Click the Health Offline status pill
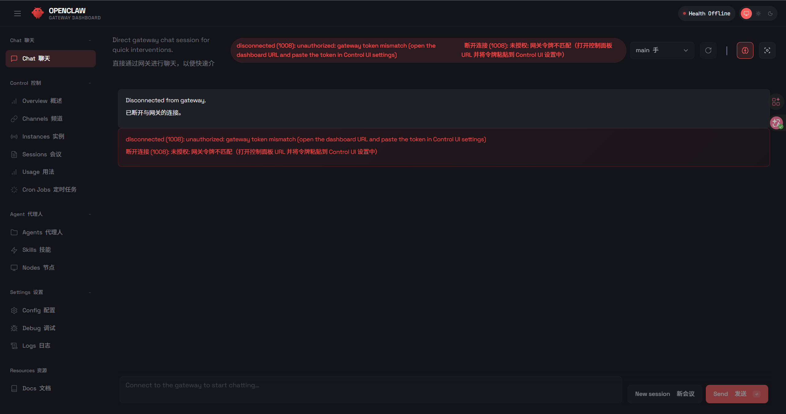Image resolution: width=786 pixels, height=414 pixels. [x=706, y=14]
